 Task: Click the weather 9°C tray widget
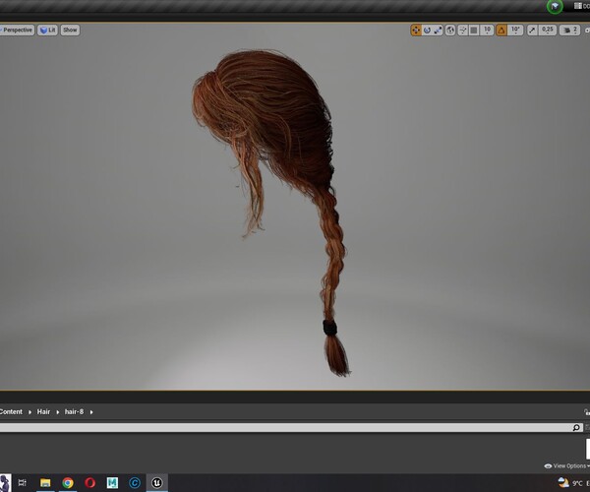tap(572, 483)
